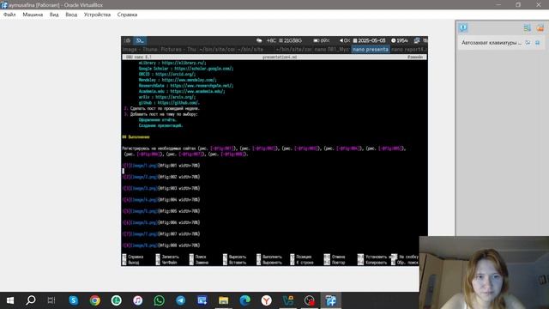
Task: Click the Вставить shortcut in nano footer
Action: pos(234,263)
